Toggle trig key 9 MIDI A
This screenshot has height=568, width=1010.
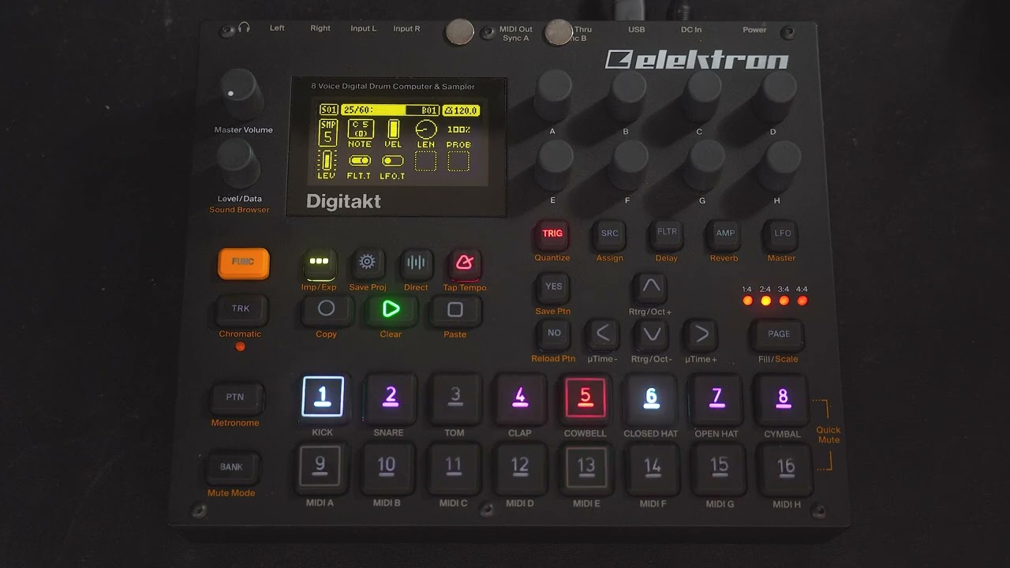pos(320,466)
